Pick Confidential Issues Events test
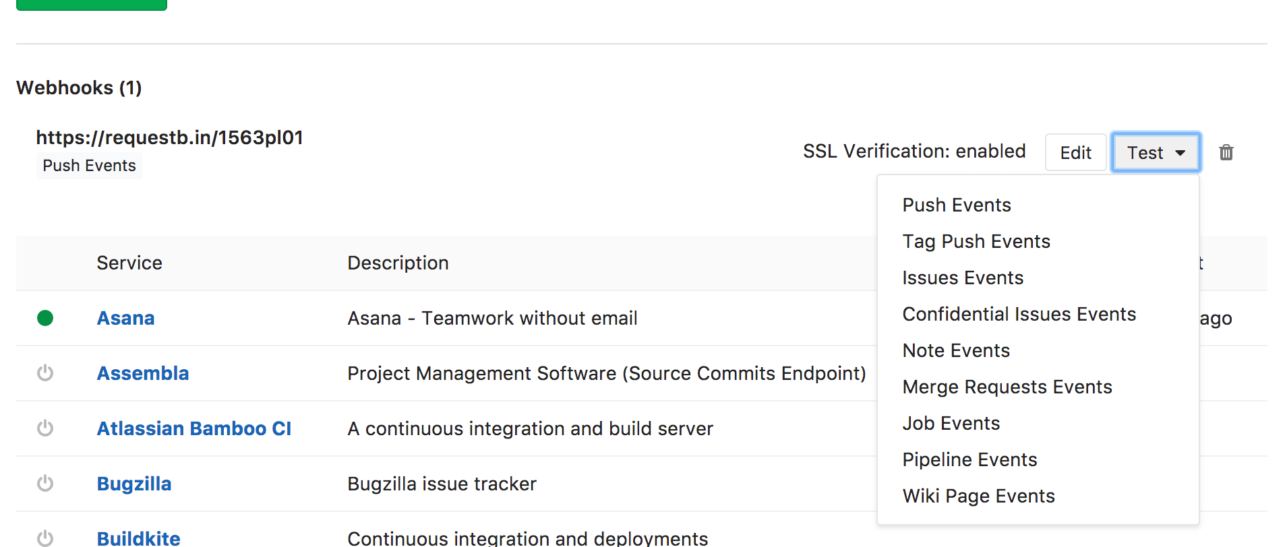This screenshot has height=547, width=1285. click(1018, 315)
